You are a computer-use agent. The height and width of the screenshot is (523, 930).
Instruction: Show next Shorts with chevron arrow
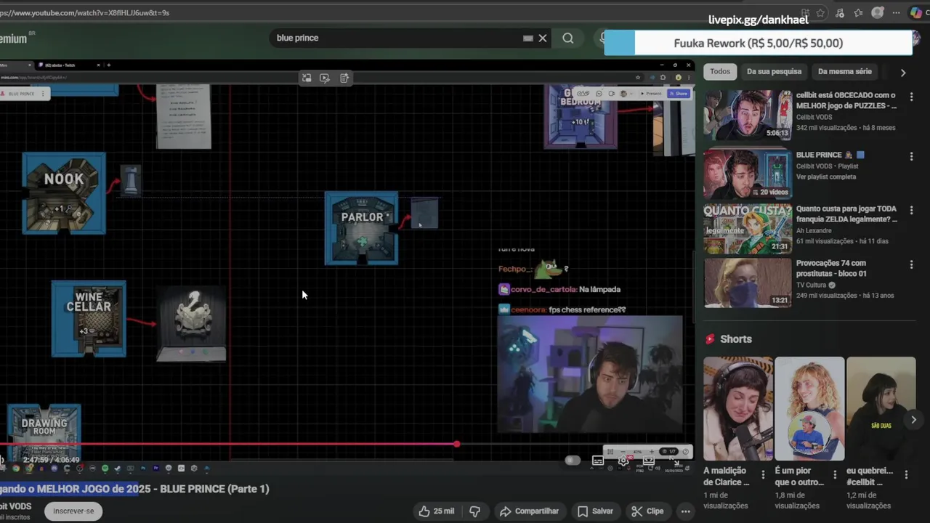[913, 420]
